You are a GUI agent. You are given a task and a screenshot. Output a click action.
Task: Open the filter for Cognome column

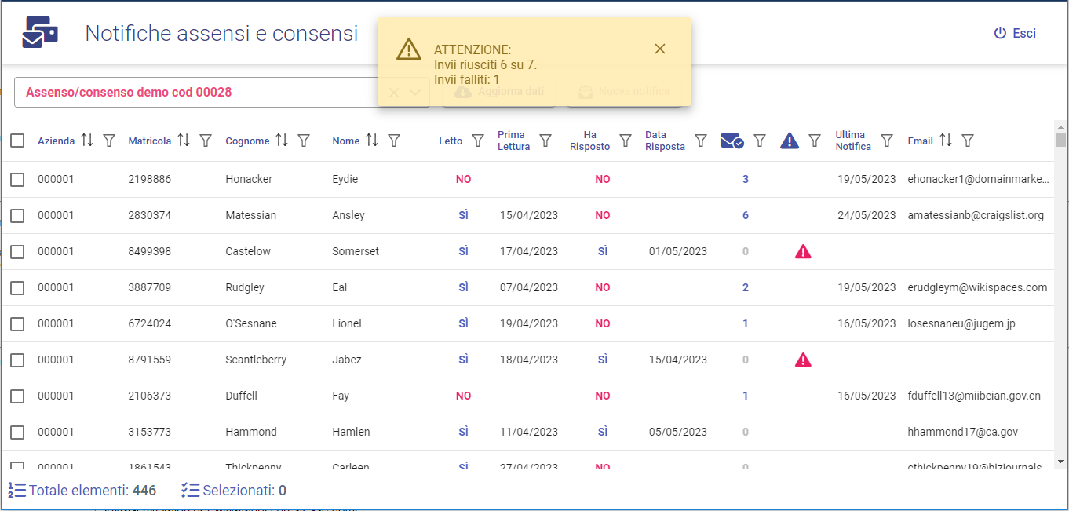tap(304, 141)
